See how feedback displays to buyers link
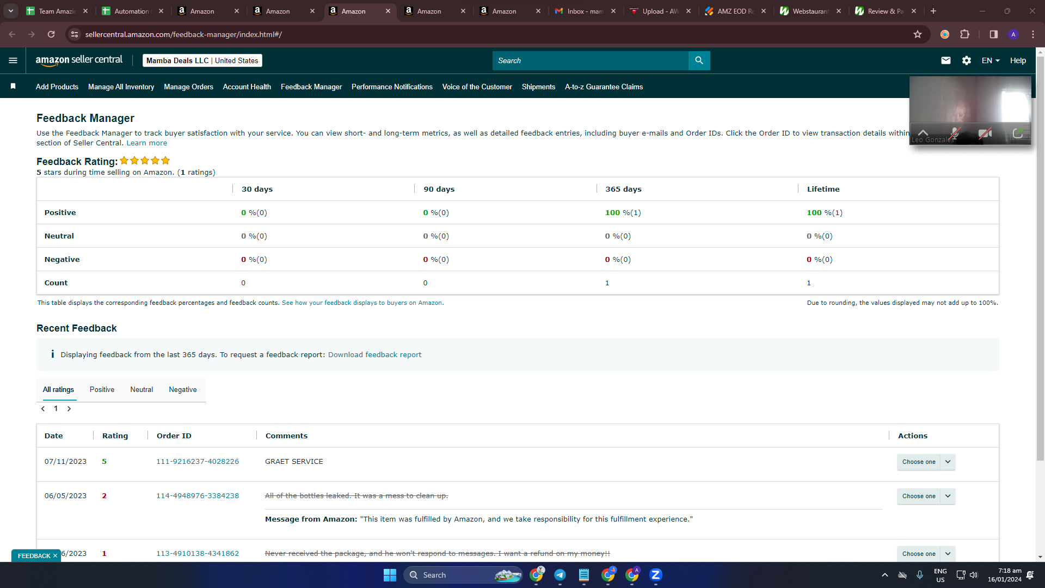The width and height of the screenshot is (1045, 588). coord(362,303)
